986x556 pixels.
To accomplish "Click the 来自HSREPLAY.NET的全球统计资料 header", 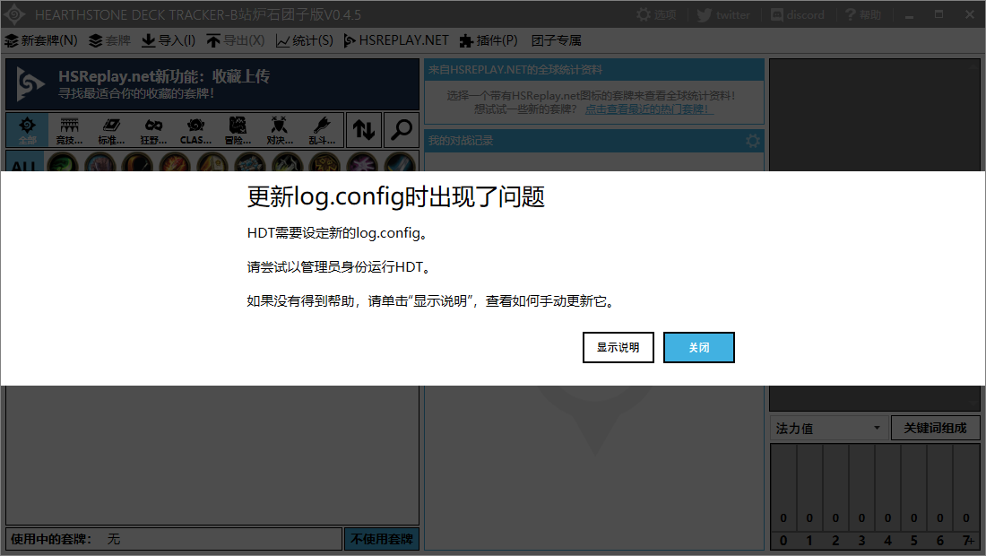I will click(594, 70).
